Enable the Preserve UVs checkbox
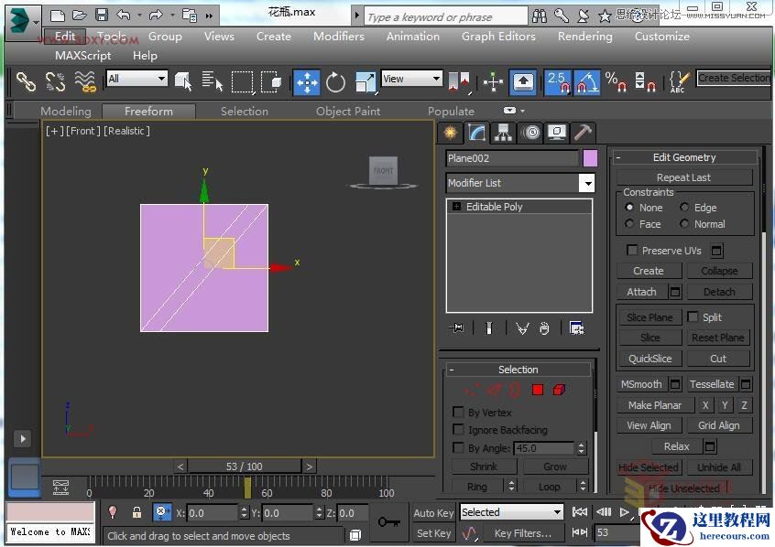This screenshot has width=775, height=547. point(632,251)
